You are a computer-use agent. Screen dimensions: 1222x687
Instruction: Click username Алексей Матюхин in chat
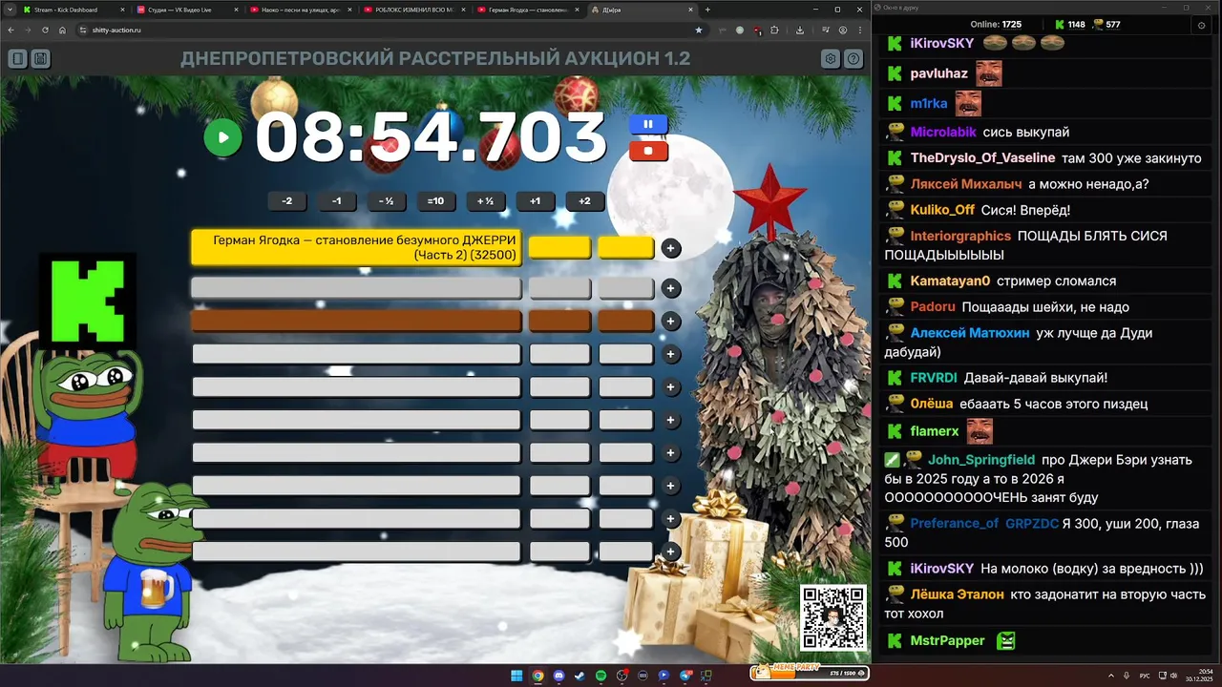pos(970,333)
